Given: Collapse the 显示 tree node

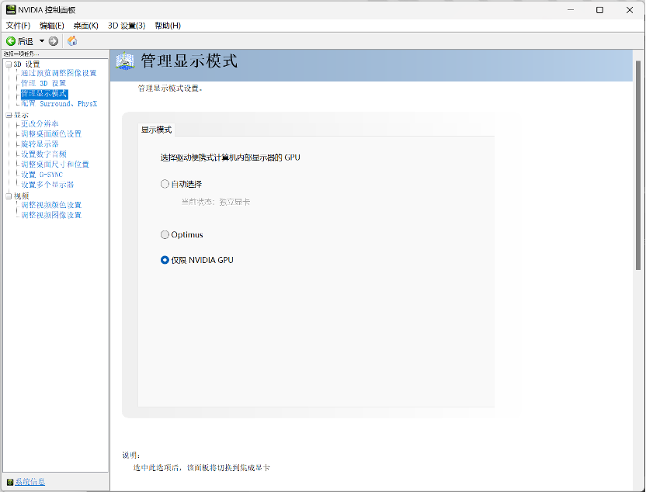Looking at the screenshot, I should click(x=9, y=116).
